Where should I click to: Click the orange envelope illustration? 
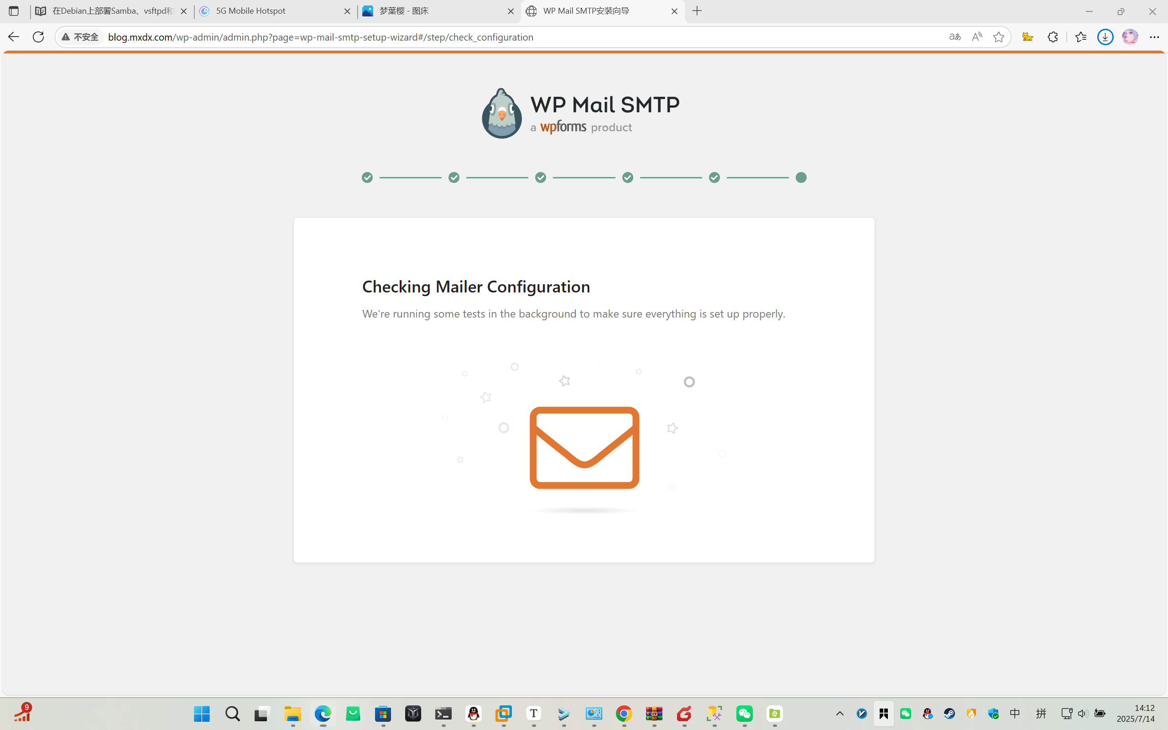[584, 448]
